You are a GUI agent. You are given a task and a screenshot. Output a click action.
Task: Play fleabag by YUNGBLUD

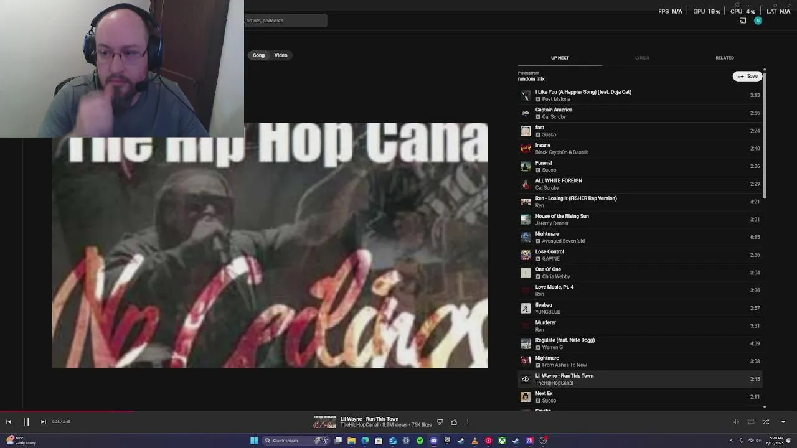coord(639,308)
